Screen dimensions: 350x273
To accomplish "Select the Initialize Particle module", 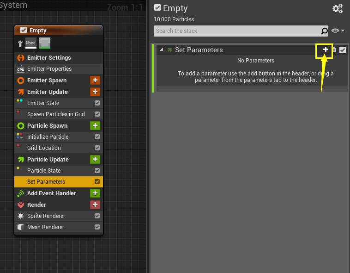I will pyautogui.click(x=59, y=136).
